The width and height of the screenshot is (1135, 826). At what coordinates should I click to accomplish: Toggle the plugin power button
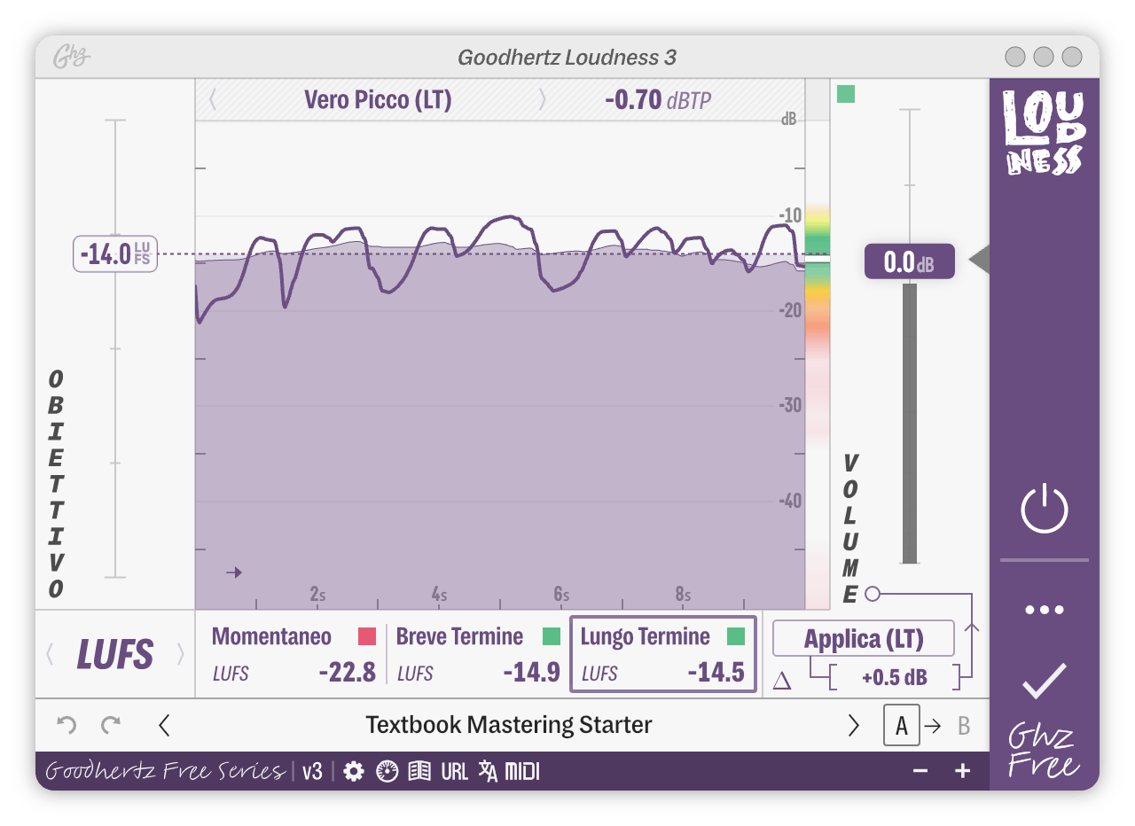tap(1045, 509)
